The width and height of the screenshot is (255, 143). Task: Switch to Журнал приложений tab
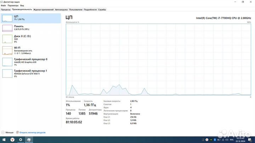point(44,10)
